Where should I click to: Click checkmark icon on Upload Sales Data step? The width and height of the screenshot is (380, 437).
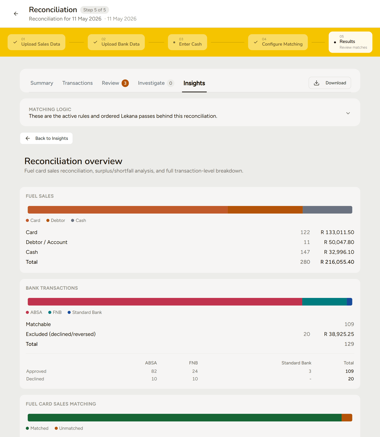pos(15,42)
